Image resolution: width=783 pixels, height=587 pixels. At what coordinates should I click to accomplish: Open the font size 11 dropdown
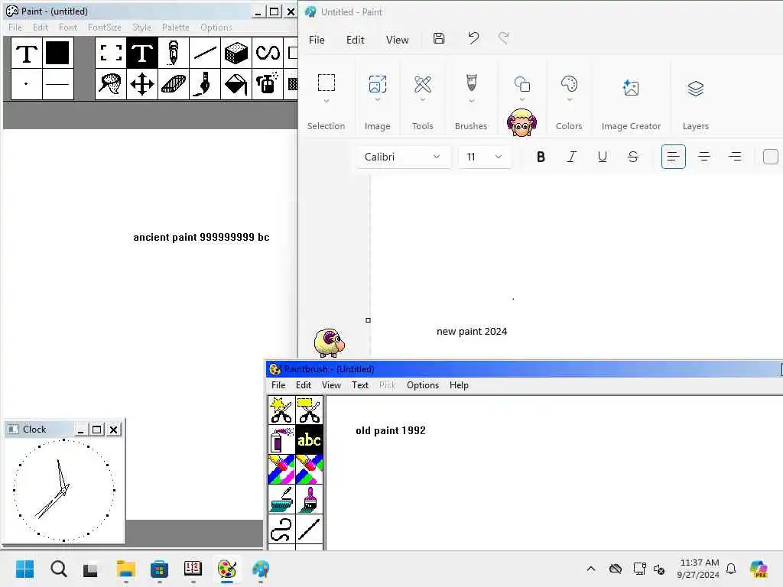(x=484, y=157)
